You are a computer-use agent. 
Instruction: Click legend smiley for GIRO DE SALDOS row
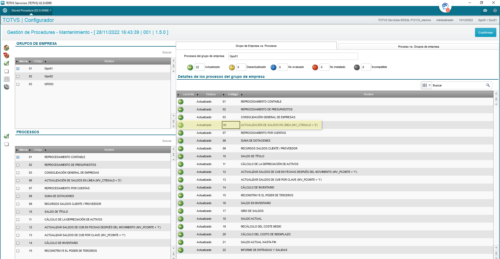click(x=181, y=211)
